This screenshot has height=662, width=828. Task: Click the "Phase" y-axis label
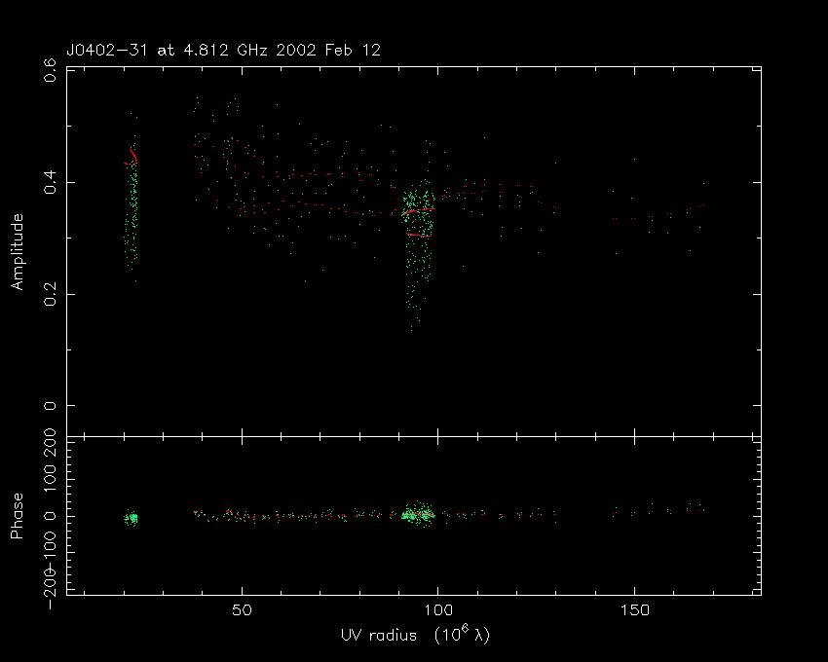[17, 516]
